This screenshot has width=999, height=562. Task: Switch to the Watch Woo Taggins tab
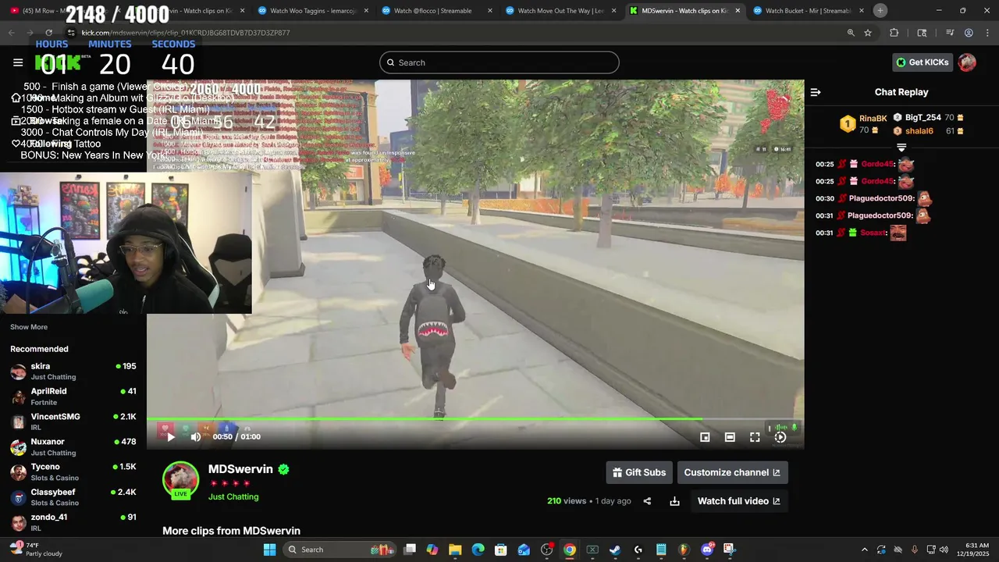[312, 11]
